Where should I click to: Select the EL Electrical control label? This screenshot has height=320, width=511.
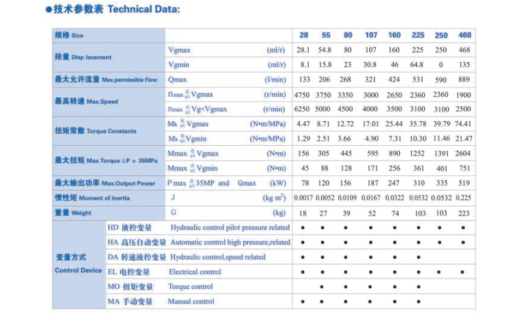click(165, 271)
